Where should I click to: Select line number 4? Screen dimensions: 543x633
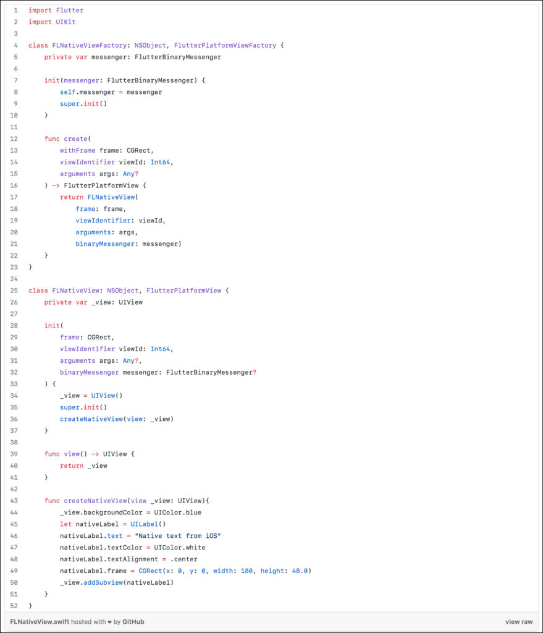point(15,46)
